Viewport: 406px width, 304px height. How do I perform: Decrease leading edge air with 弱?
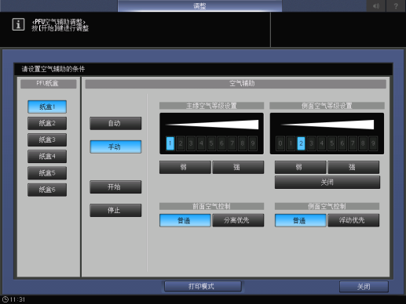[185, 167]
